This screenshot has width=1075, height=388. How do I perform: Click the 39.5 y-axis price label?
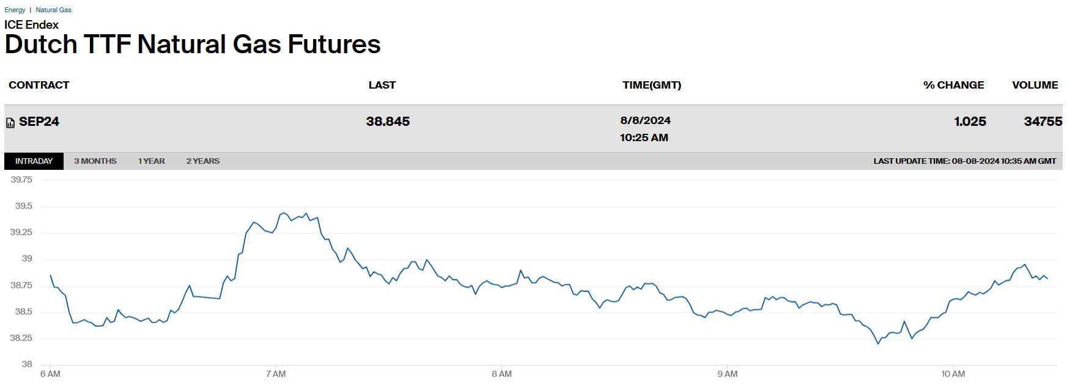pyautogui.click(x=23, y=207)
